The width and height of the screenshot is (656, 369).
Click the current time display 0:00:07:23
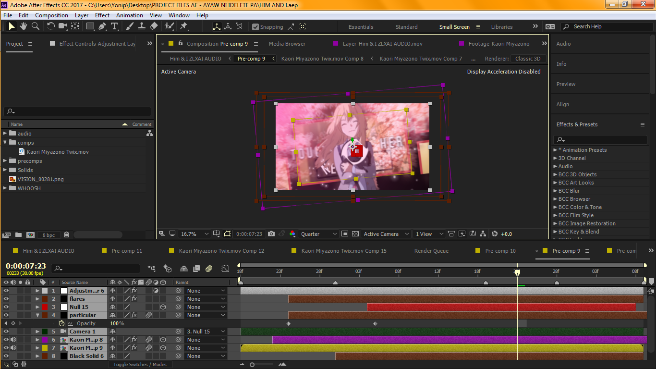pos(26,266)
